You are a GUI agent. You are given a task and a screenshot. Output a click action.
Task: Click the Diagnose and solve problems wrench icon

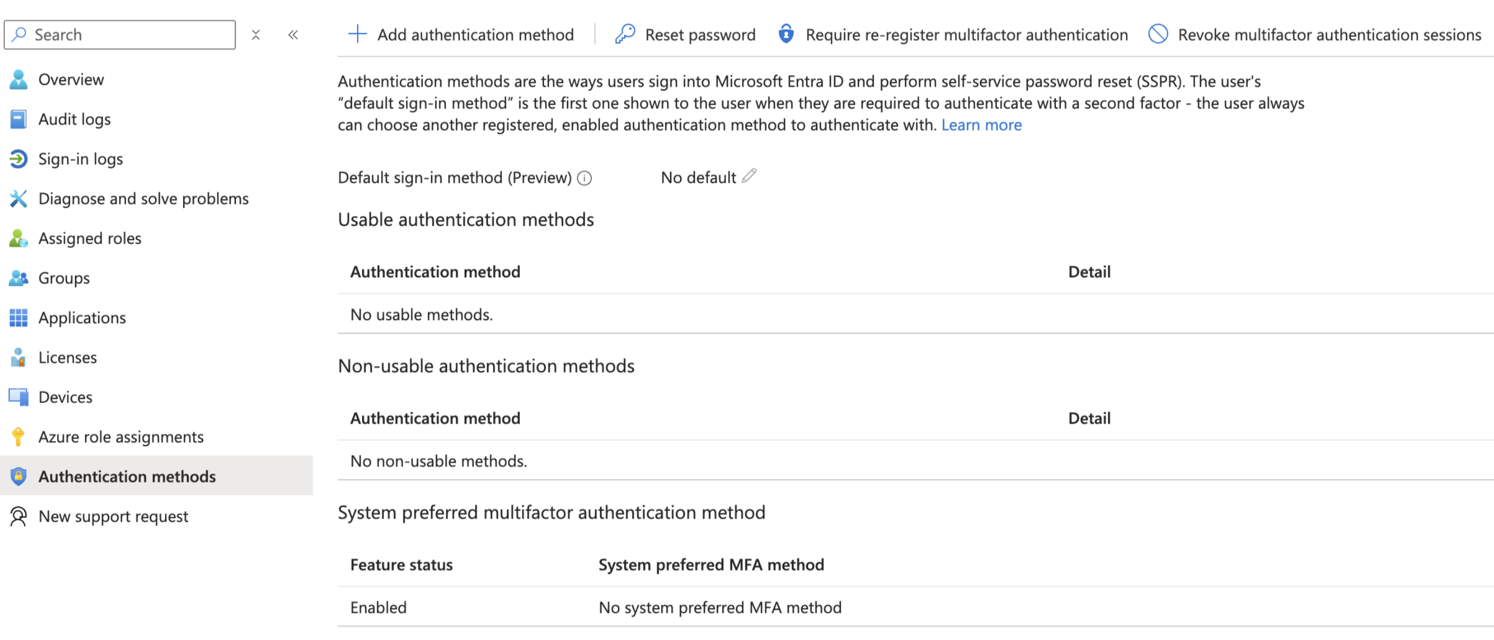point(18,199)
